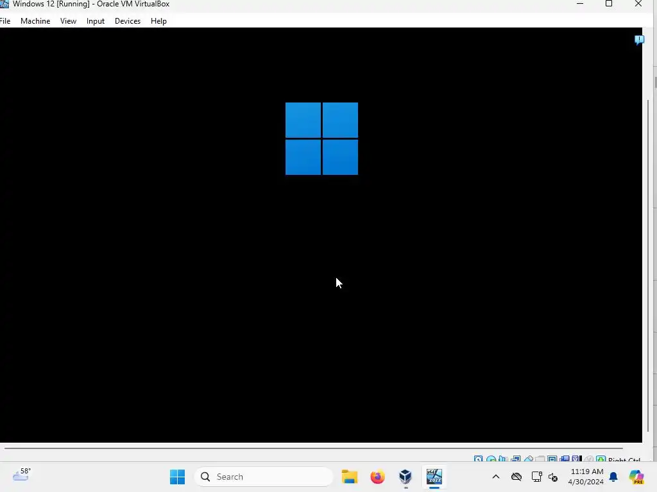
Task: Open the Input menu
Action: point(96,21)
